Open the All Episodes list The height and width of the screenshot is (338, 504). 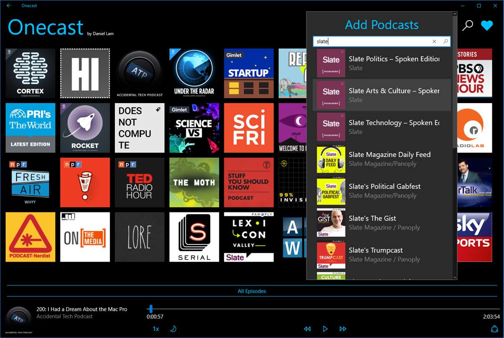(252, 291)
